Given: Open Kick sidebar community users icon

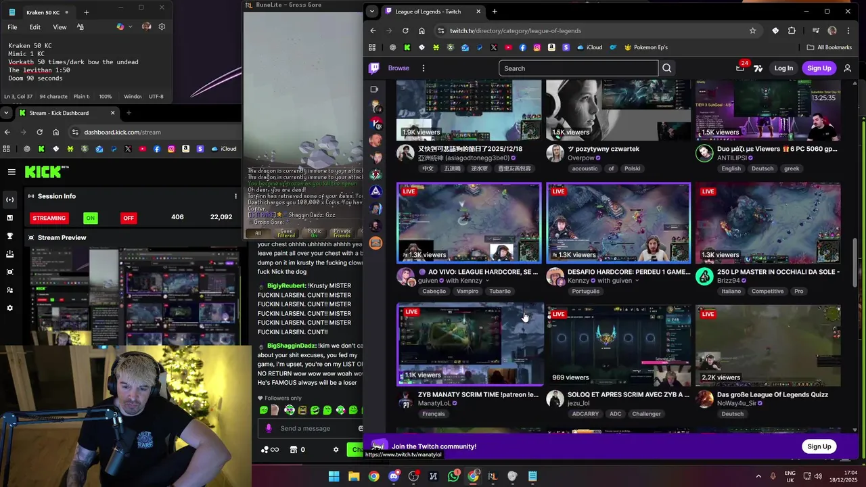Looking at the screenshot, I should 9,290.
